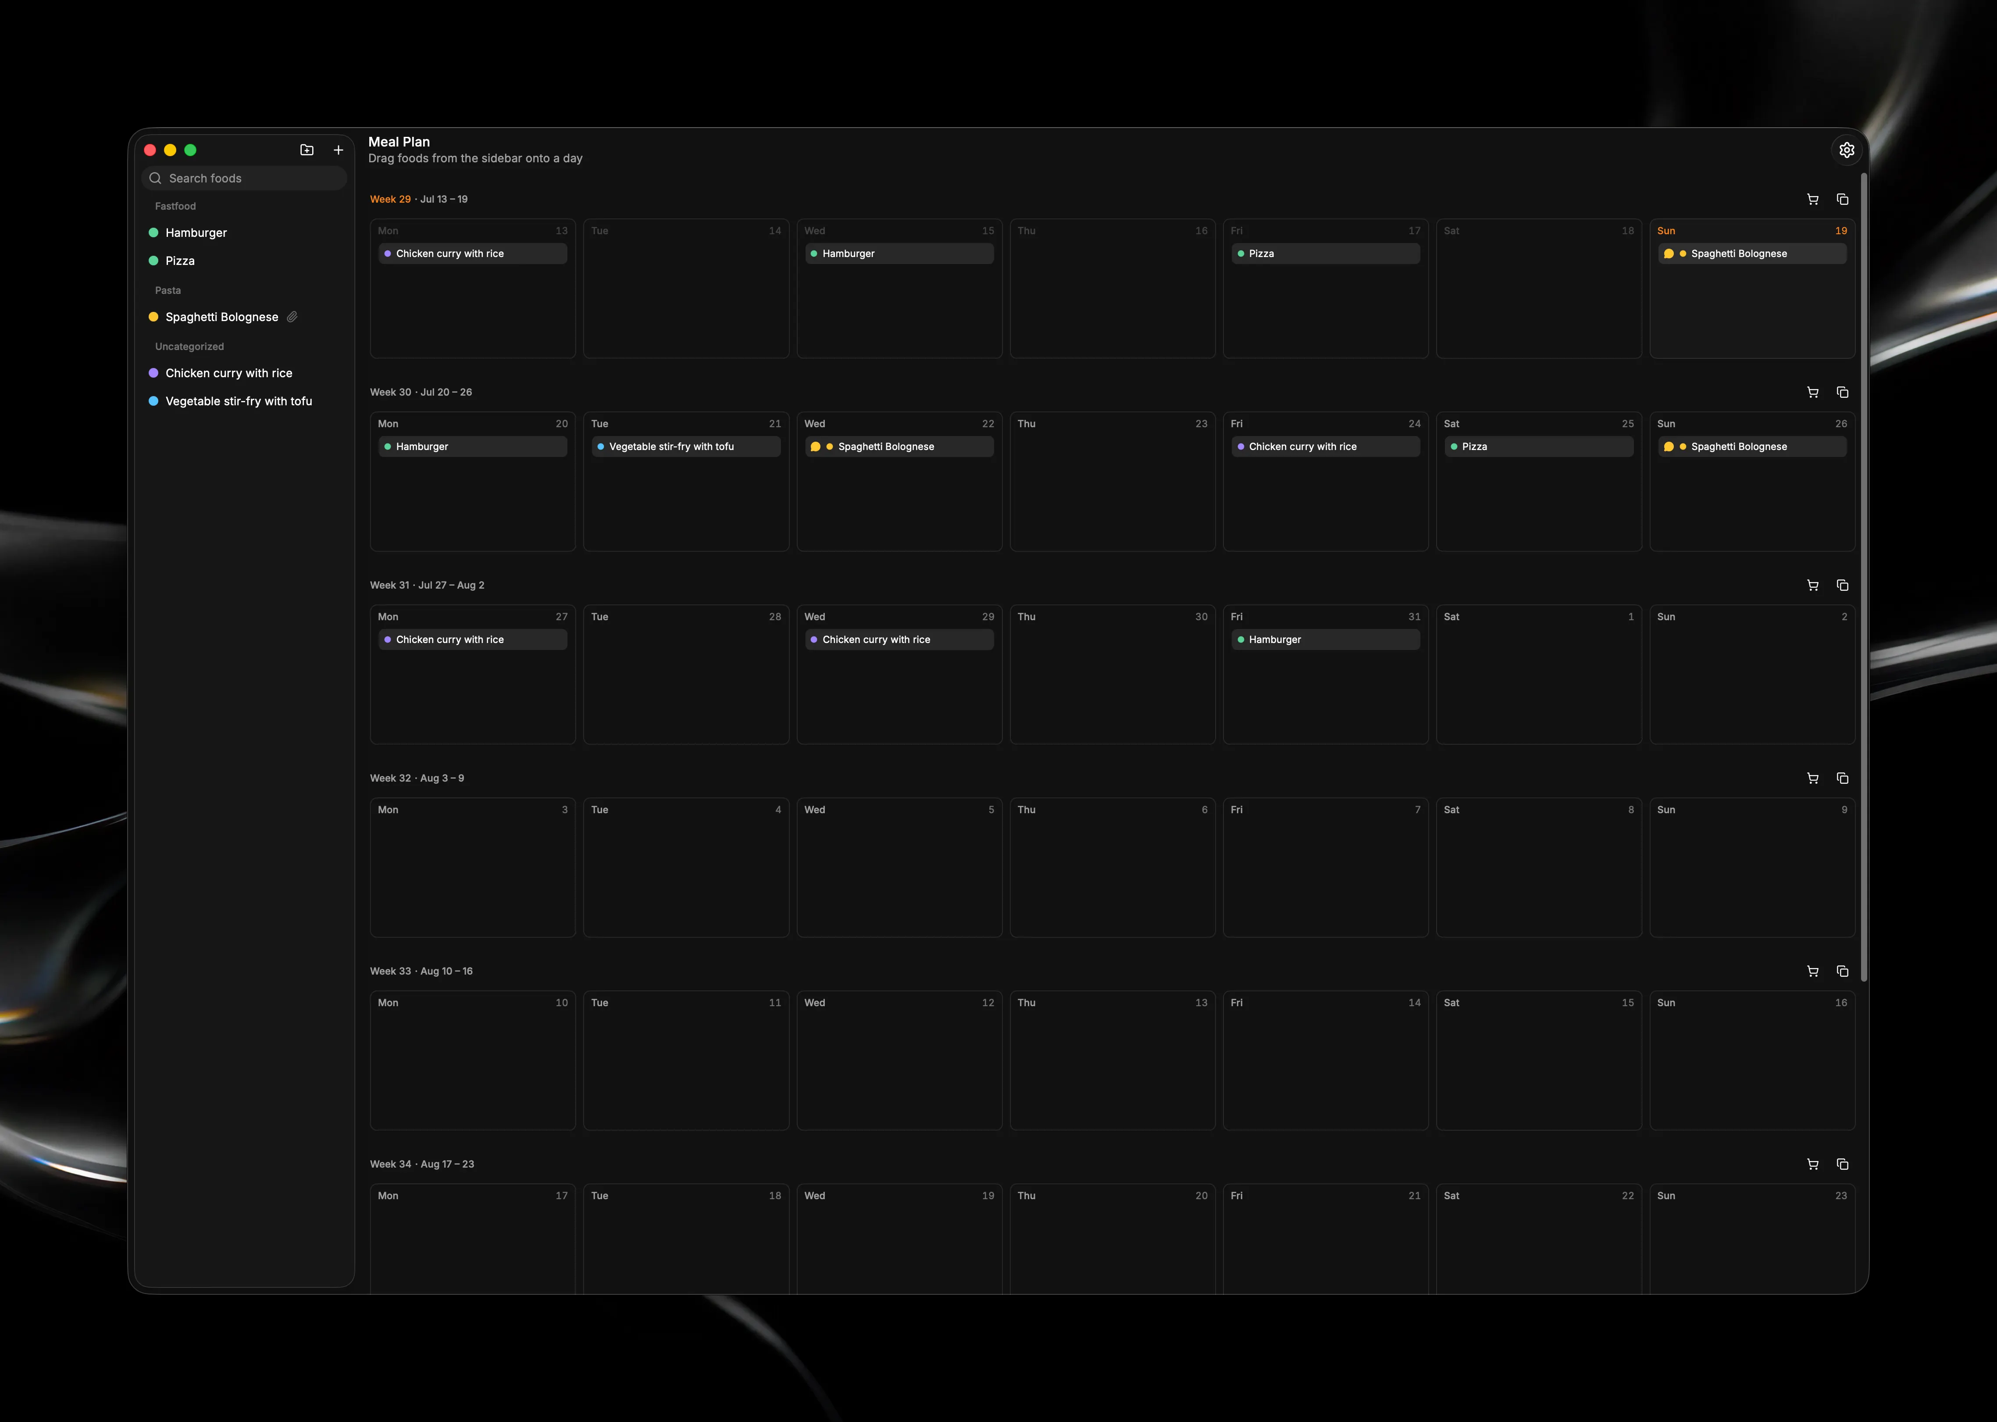Copy Week 32 with the duplicate icon
The height and width of the screenshot is (1422, 1997).
1842,779
